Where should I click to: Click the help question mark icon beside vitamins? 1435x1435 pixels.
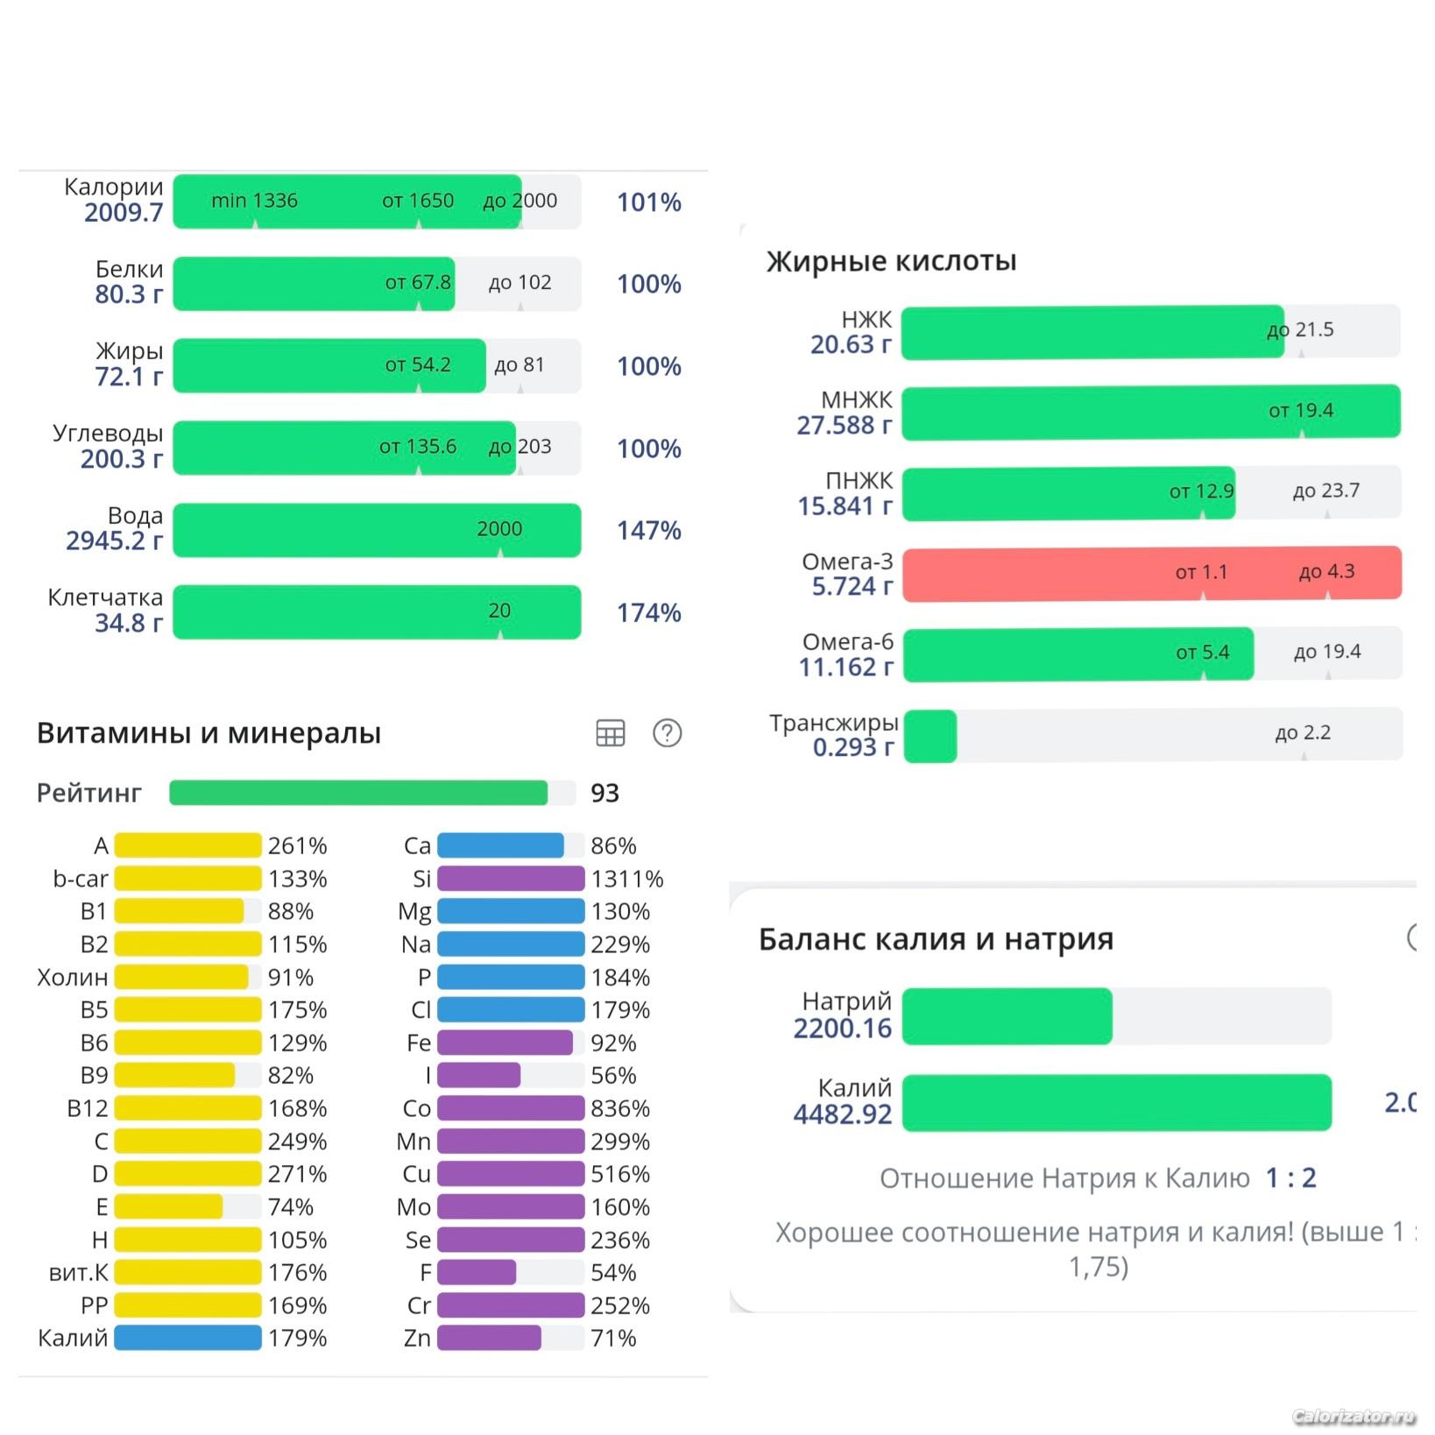tap(667, 733)
